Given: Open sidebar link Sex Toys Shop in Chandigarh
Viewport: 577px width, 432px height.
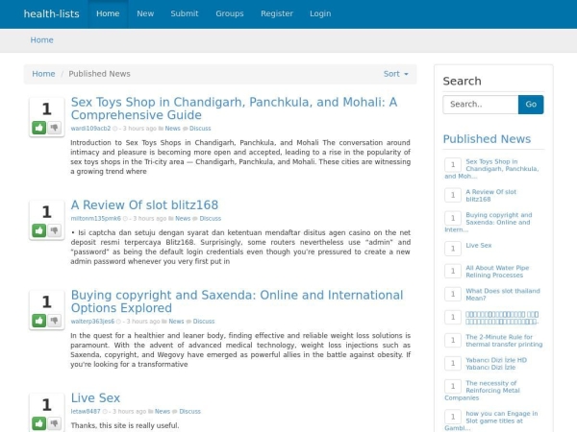Looking at the screenshot, I should tap(491, 169).
